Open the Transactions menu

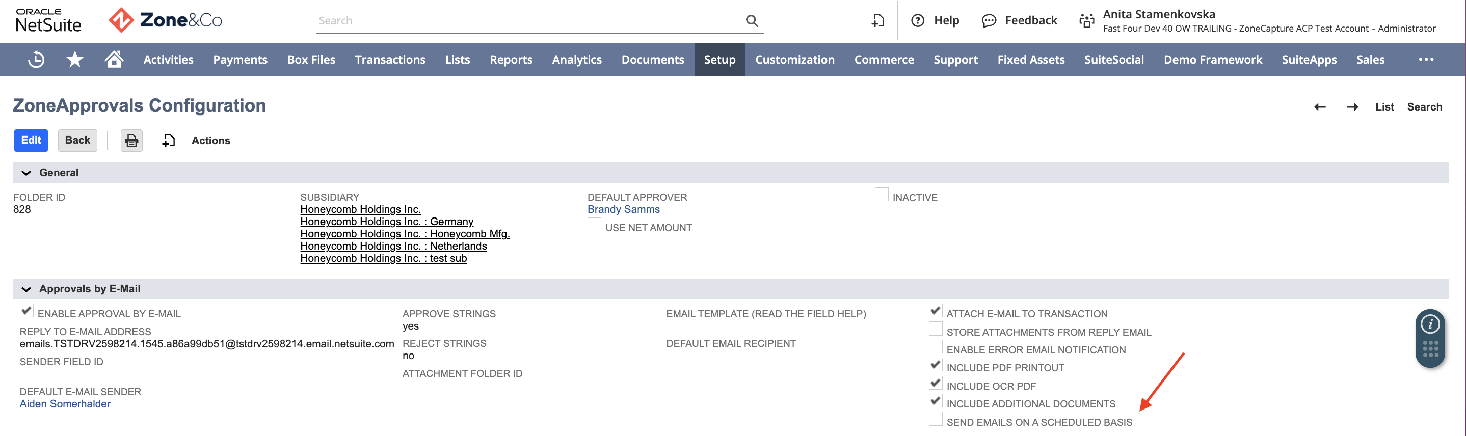pyautogui.click(x=390, y=59)
